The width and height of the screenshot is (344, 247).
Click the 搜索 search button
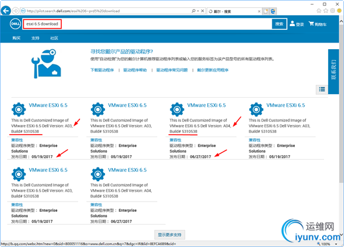pos(279,24)
